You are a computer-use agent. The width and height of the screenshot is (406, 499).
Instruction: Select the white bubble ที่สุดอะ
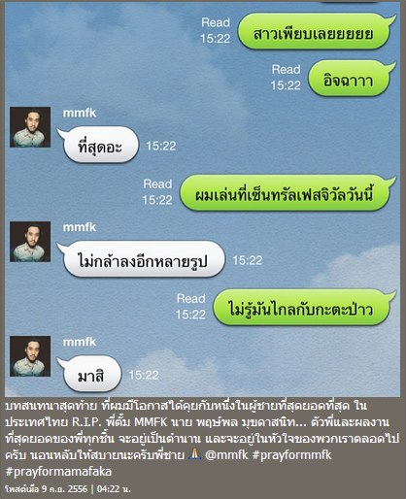(98, 145)
